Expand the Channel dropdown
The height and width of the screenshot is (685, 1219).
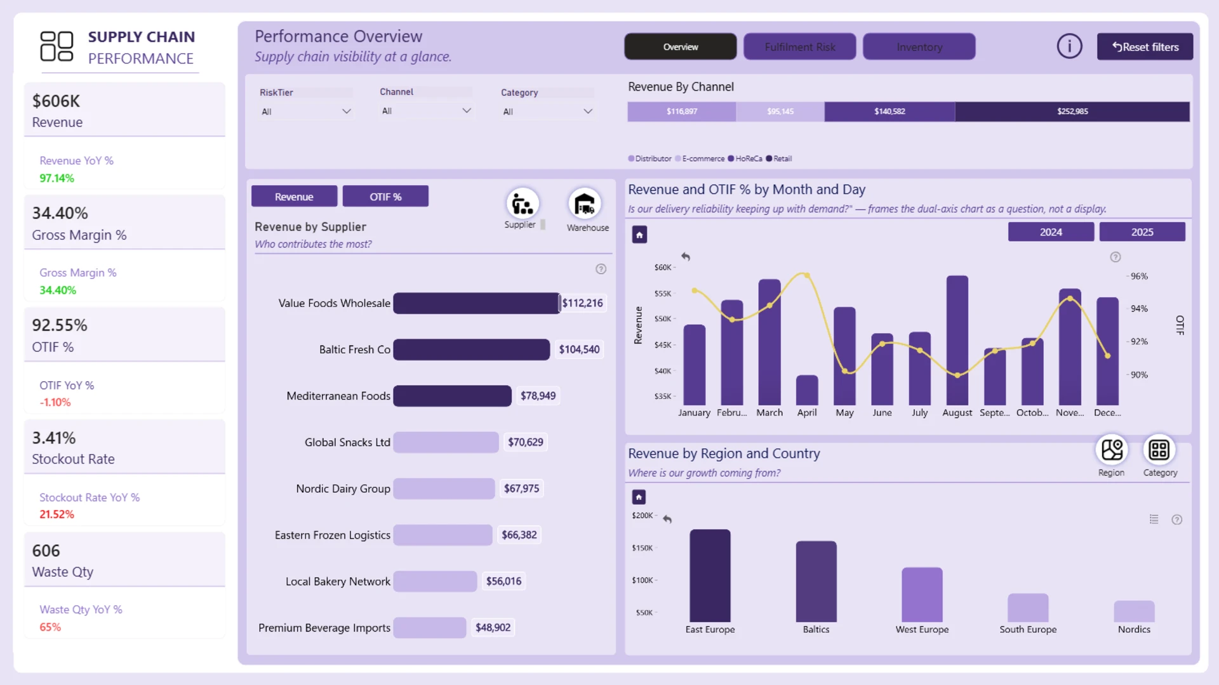coord(426,111)
